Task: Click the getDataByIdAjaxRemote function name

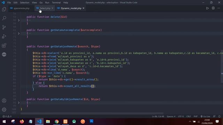Action: (x=66, y=99)
